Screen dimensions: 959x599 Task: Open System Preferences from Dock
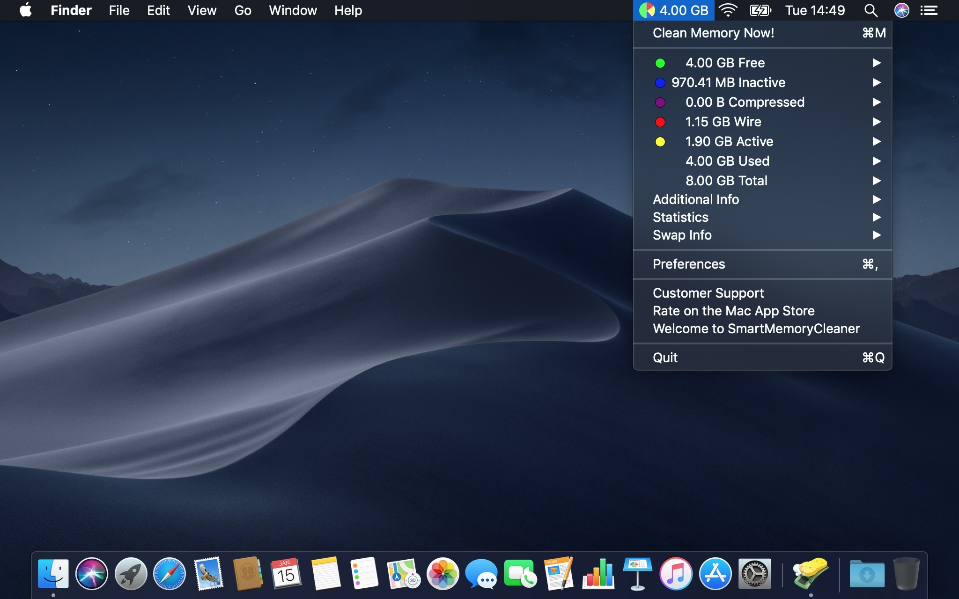[x=755, y=573]
